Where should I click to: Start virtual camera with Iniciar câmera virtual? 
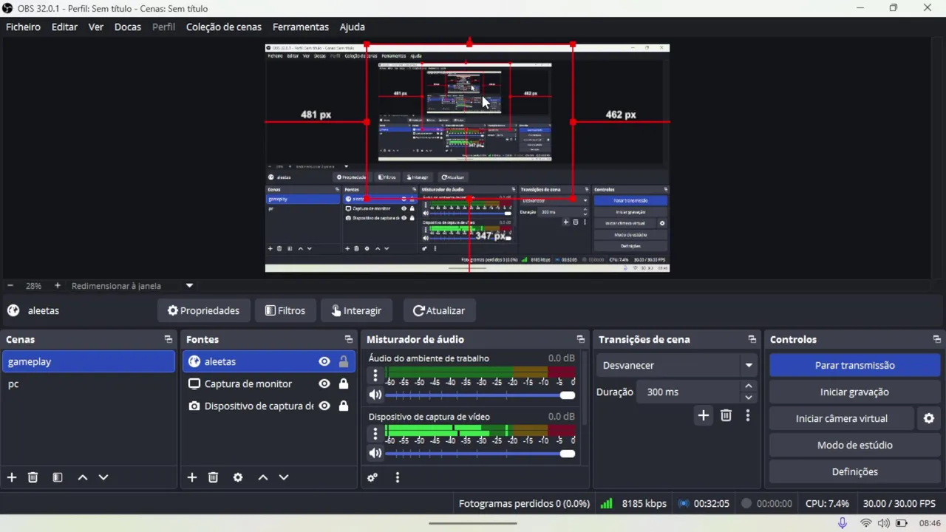842,418
